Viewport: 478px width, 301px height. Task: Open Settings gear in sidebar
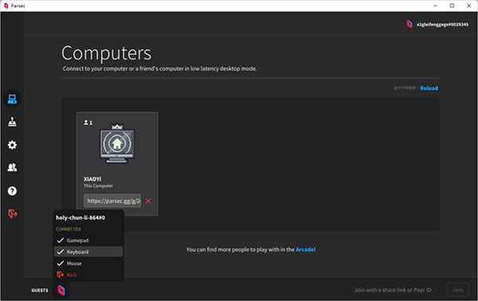coord(12,145)
